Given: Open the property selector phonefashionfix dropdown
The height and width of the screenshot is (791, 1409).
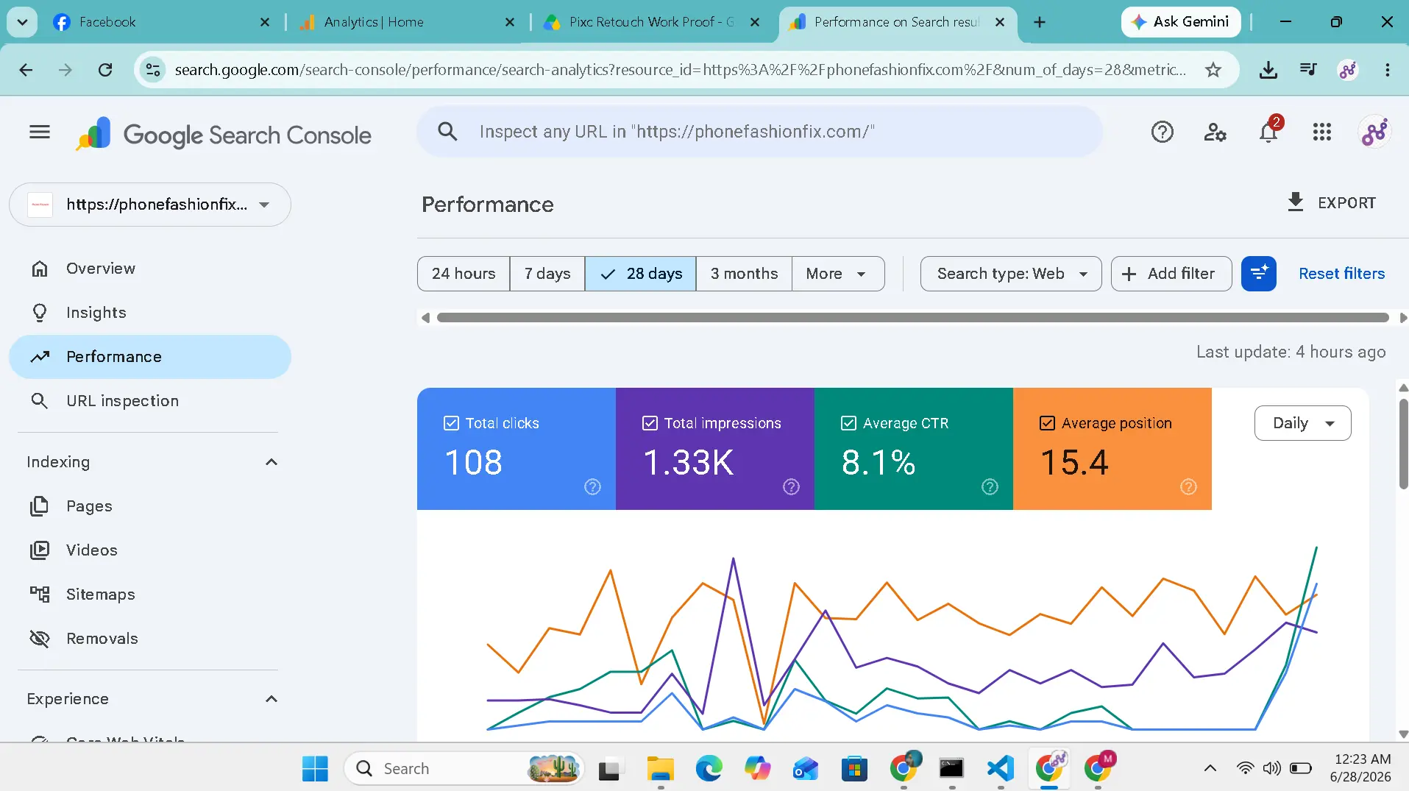Looking at the screenshot, I should pyautogui.click(x=150, y=205).
